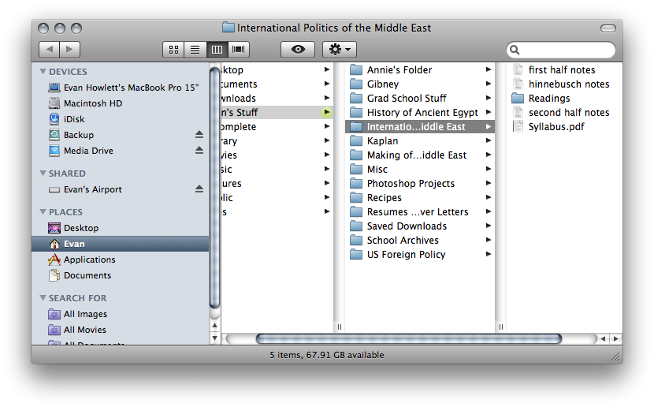Select hinnebusch notes file
This screenshot has width=654, height=407.
coord(565,84)
